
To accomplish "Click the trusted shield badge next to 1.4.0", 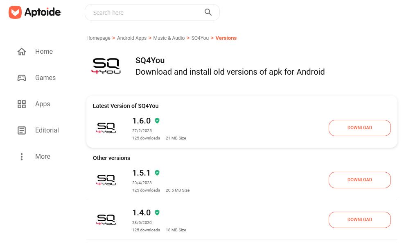I will pyautogui.click(x=157, y=212).
